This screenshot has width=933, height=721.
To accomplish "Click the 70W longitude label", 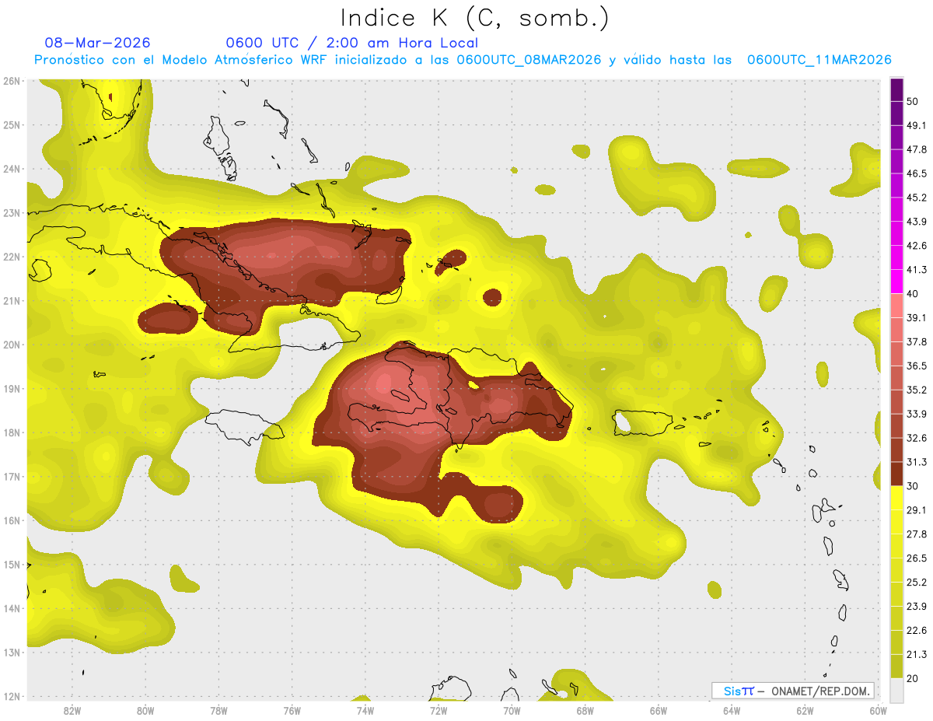I will (x=512, y=710).
